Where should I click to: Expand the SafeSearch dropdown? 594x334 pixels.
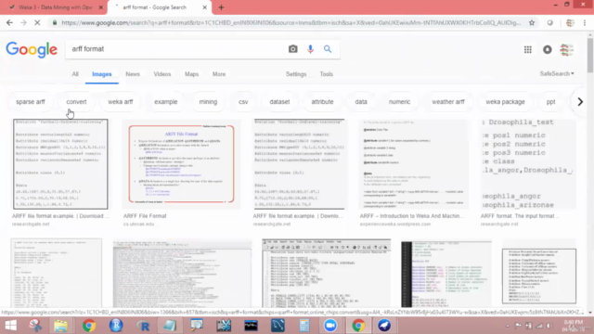(557, 73)
